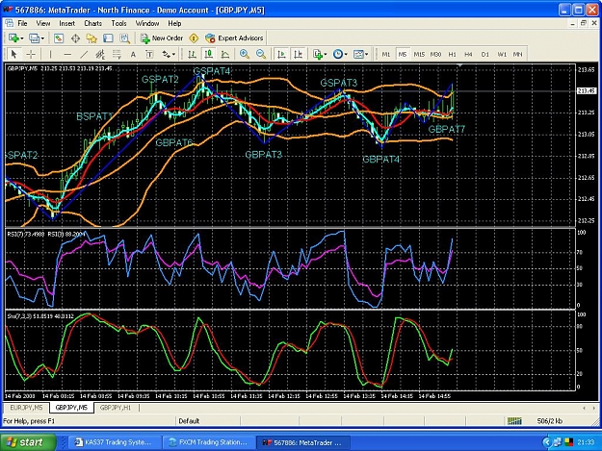Open the New Chart dropdown arrow

22,38
